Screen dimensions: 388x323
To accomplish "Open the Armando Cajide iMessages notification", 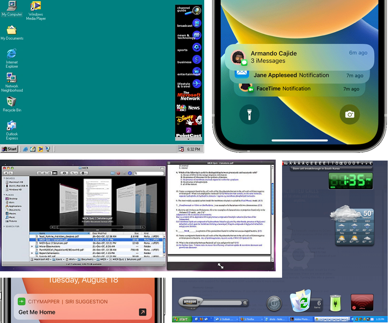I will pyautogui.click(x=300, y=57).
